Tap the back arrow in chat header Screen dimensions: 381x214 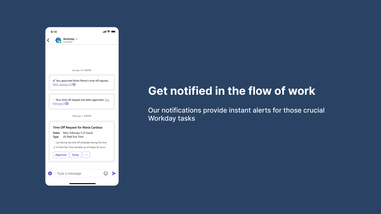48,40
